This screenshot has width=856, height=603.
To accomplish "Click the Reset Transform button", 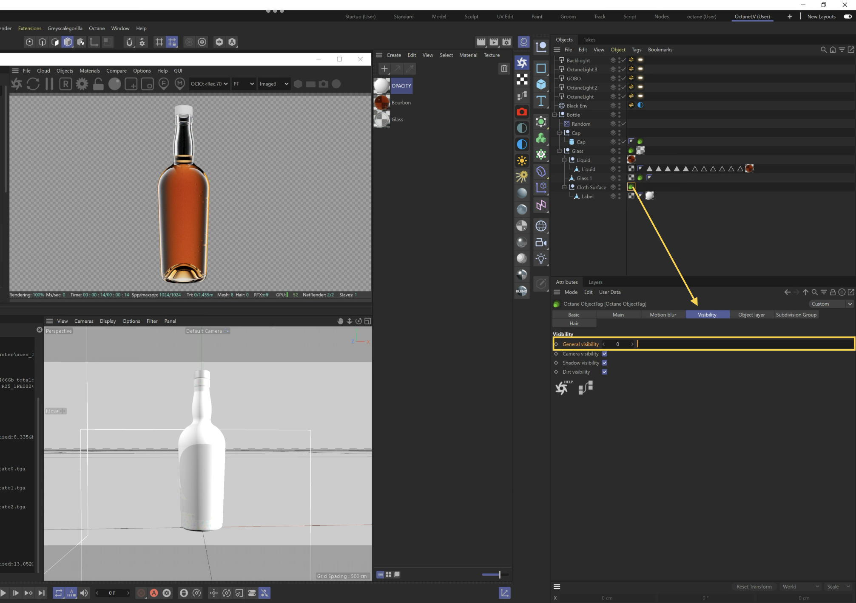I will pos(754,586).
